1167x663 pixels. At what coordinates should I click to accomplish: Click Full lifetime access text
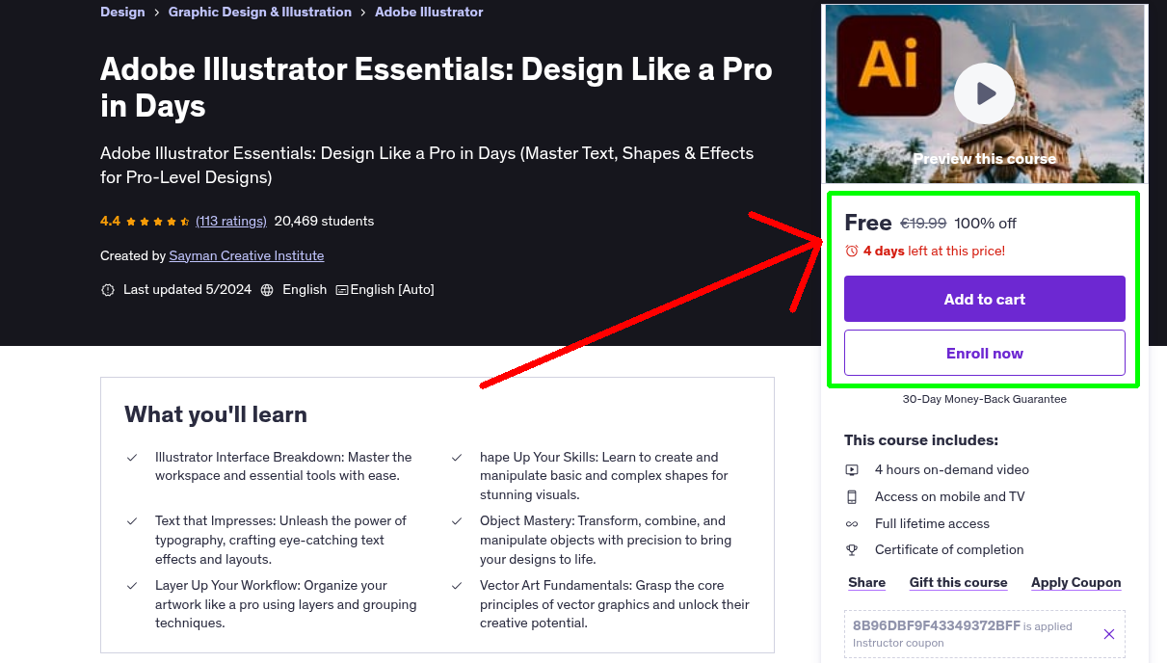click(x=932, y=523)
